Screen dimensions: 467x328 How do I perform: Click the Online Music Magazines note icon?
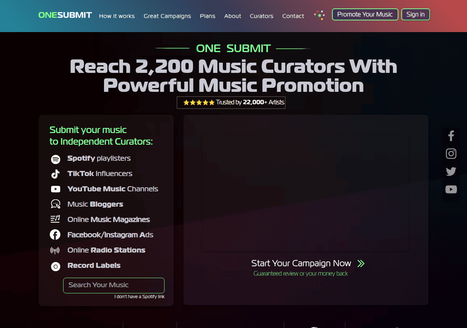[55, 219]
